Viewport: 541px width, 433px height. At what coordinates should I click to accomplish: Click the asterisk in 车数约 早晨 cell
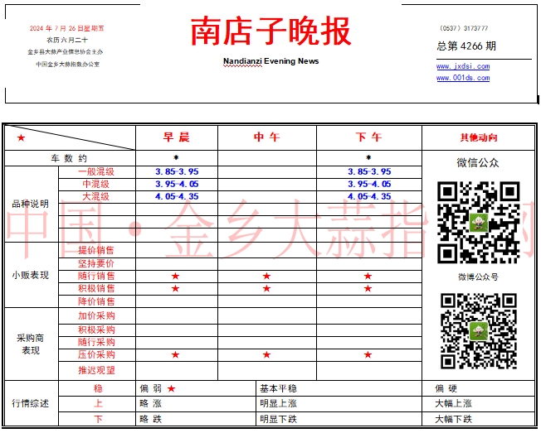tap(176, 157)
